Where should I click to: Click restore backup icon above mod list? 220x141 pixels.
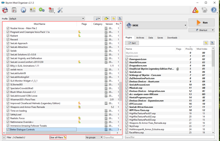(x=113, y=18)
